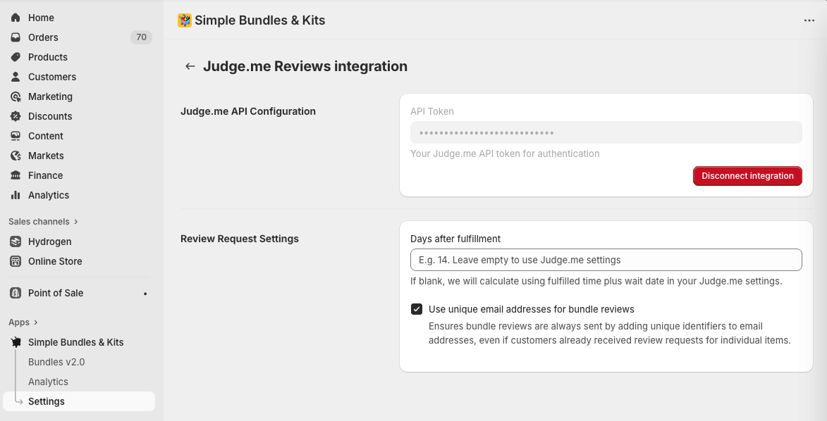Select Settings under Simple Bundles & Kits
827x421 pixels.
point(79,401)
